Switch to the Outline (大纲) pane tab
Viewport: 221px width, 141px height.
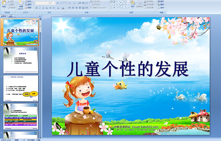10,16
